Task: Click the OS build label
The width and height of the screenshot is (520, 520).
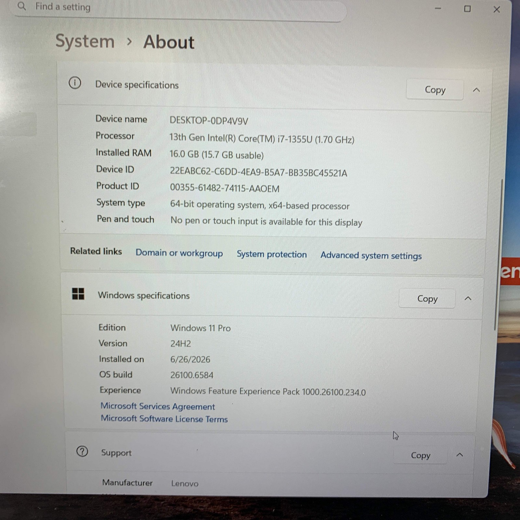Action: click(115, 374)
